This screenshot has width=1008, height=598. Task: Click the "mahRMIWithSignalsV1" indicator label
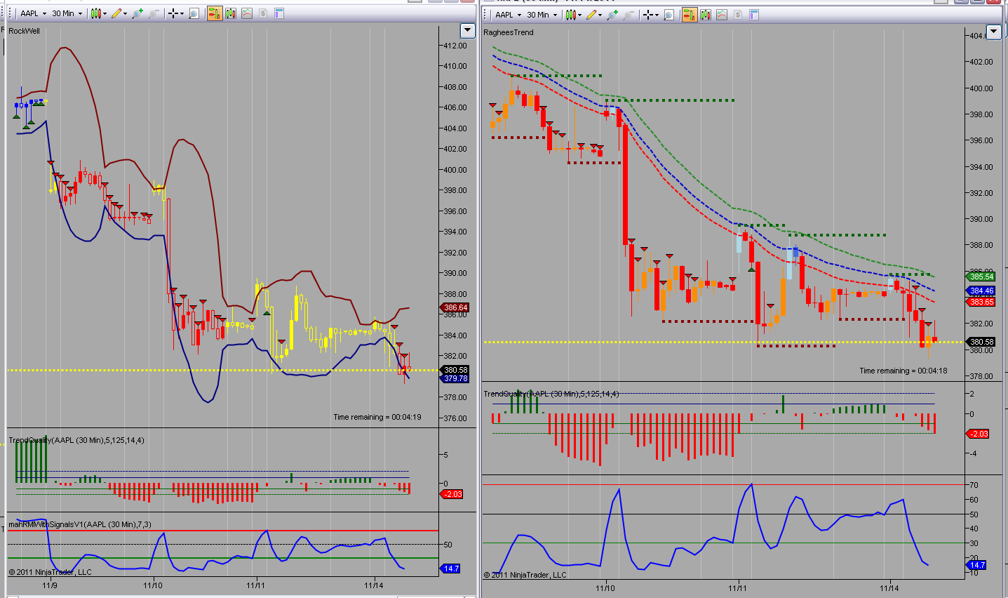click(80, 524)
